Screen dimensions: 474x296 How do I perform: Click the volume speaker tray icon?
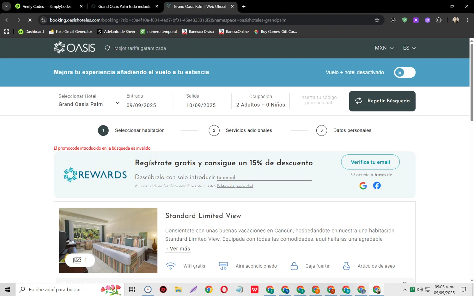tap(420, 289)
